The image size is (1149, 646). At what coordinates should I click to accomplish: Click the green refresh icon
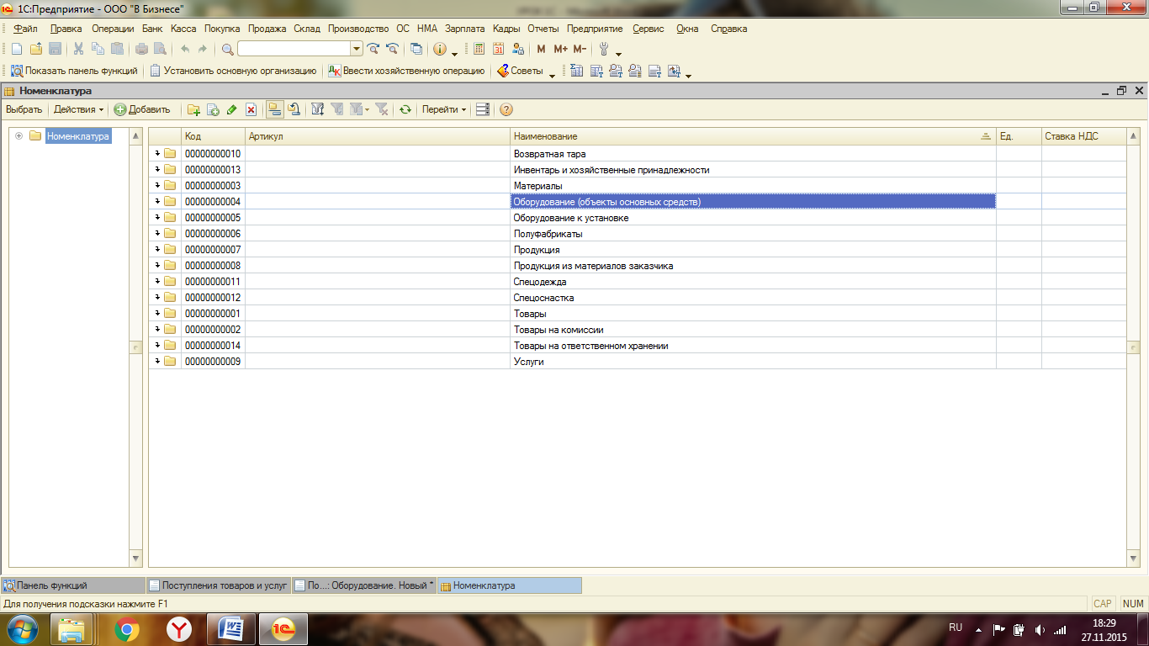click(405, 109)
